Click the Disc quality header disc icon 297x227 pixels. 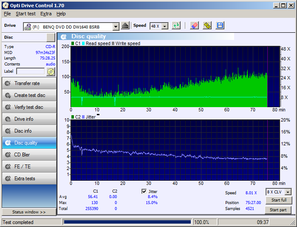pyautogui.click(x=64, y=37)
